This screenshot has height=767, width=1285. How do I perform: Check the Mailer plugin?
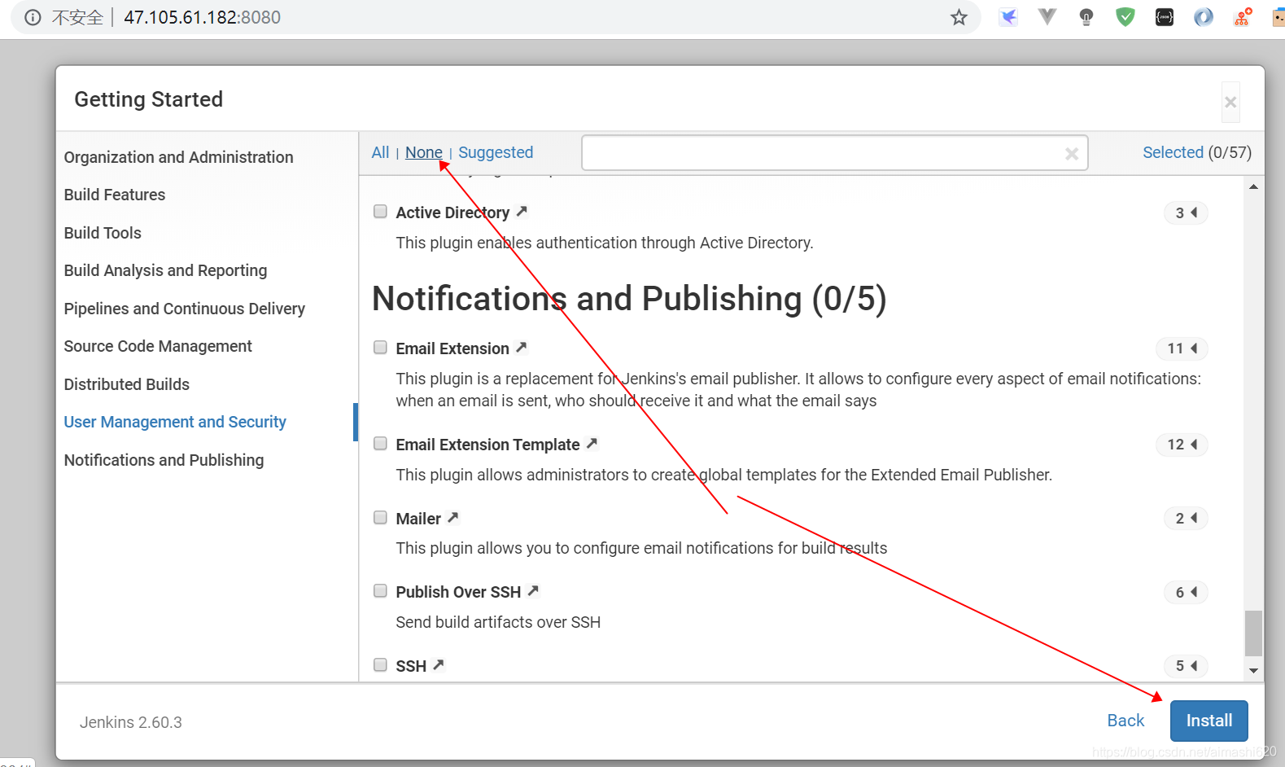click(x=380, y=518)
